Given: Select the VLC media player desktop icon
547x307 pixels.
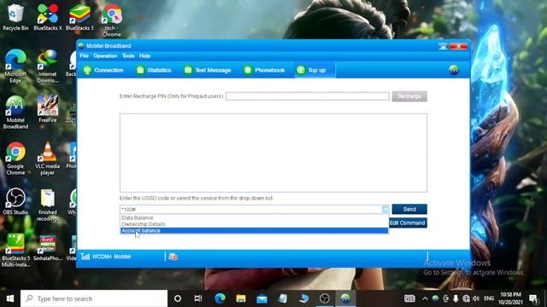Looking at the screenshot, I should 48,159.
